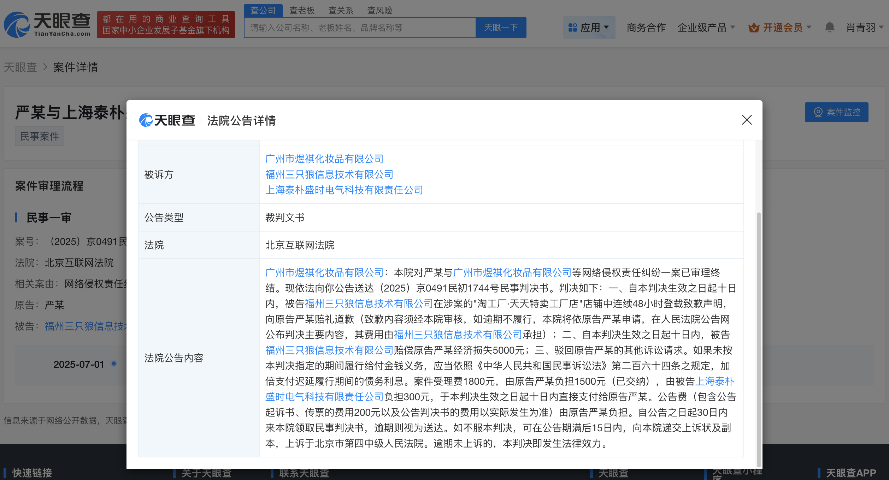
Task: Open the 肖青羽 user menu
Action: tap(864, 28)
